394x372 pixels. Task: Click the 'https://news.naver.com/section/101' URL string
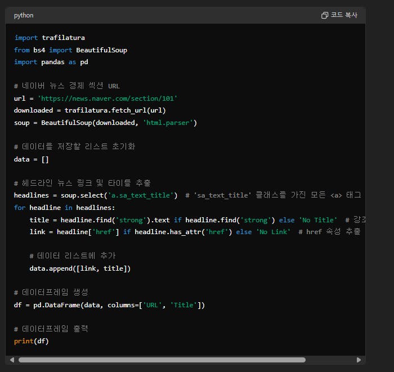click(108, 98)
